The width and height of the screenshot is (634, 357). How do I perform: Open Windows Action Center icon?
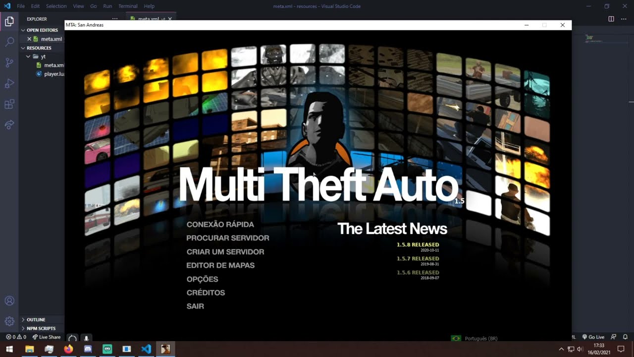pyautogui.click(x=621, y=349)
